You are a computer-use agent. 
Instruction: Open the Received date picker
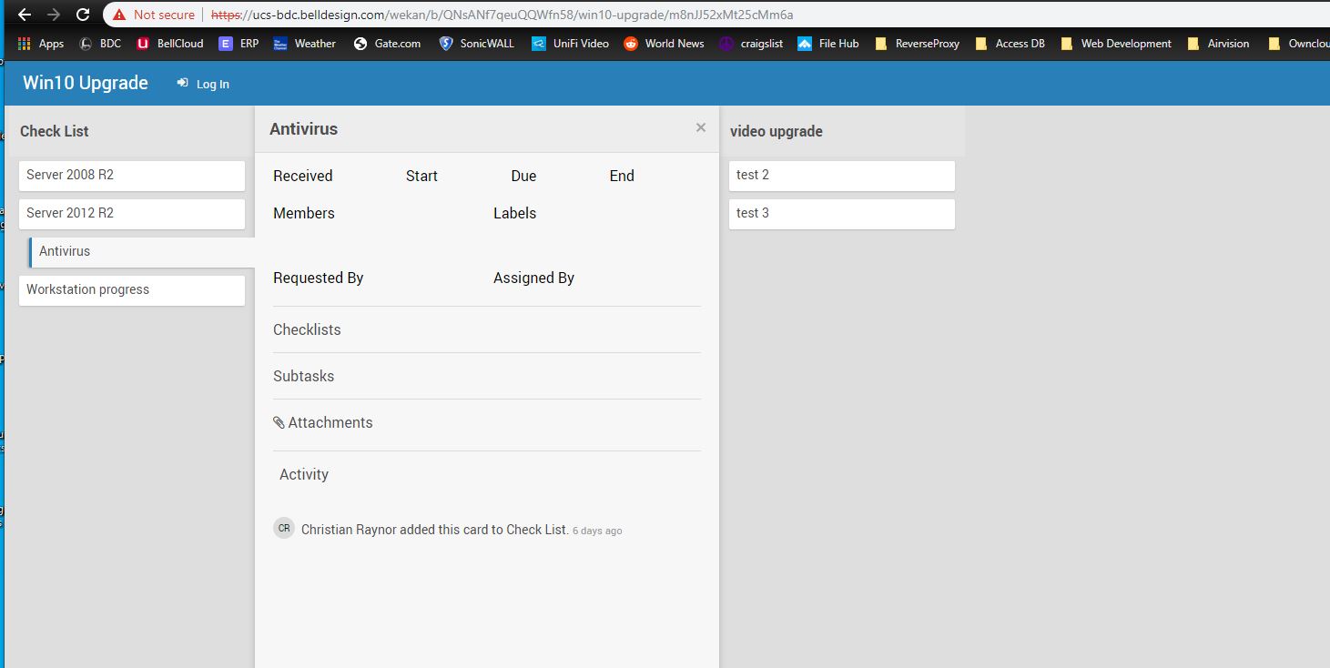click(302, 176)
